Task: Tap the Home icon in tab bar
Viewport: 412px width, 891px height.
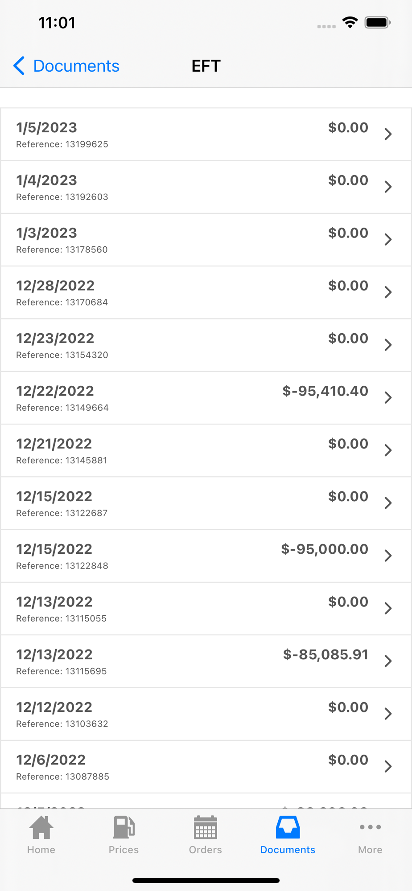Action: (41, 827)
